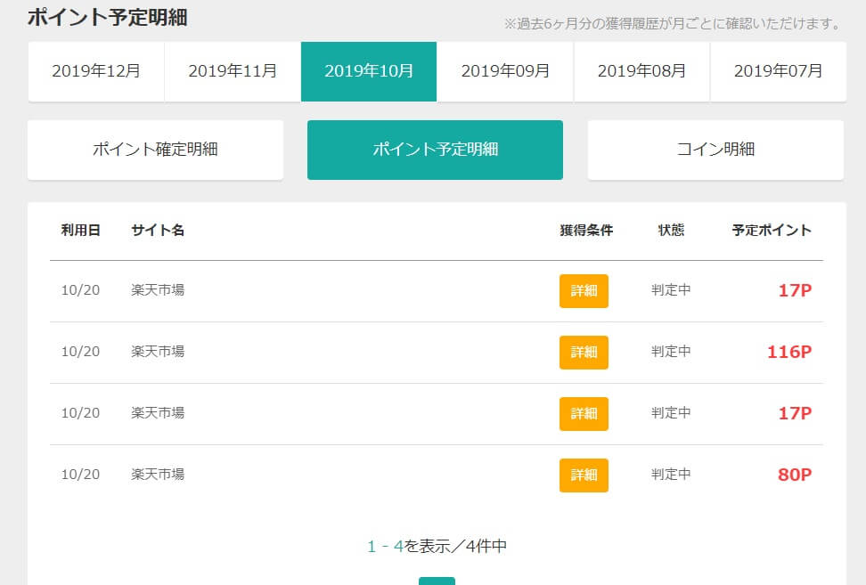
Task: Open the コイン明細 view
Action: pos(715,150)
